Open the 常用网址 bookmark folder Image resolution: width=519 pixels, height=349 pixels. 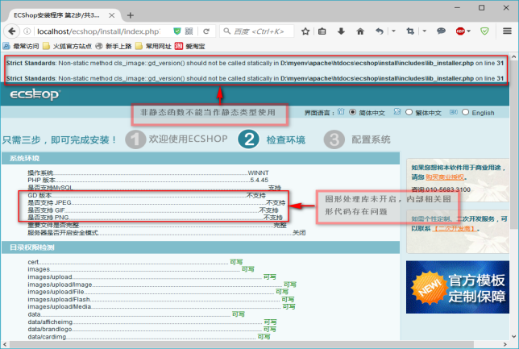click(154, 46)
